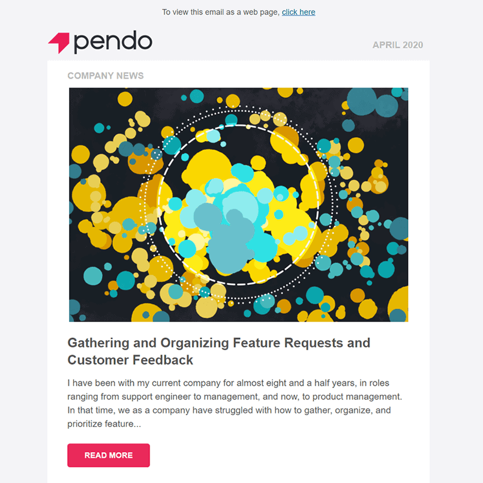Click the "prioritize feature..." excerpt ending
This screenshot has height=483, width=483.
pos(106,424)
